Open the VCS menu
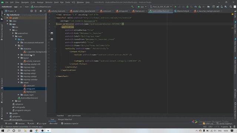This screenshot has width=237, height=133. tap(73, 2)
